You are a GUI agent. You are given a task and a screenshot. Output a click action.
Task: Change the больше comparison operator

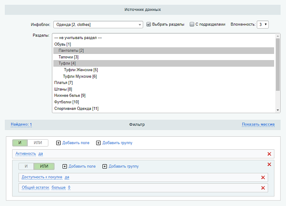click(58, 187)
